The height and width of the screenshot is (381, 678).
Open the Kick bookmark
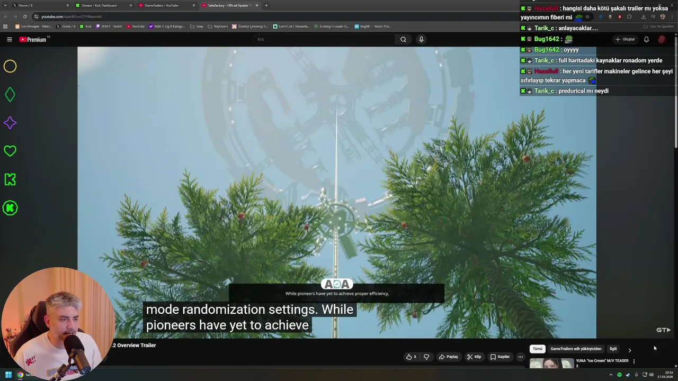coord(86,26)
